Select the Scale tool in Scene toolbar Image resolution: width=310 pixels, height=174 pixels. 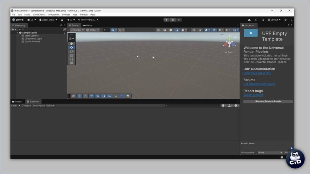tap(71, 55)
